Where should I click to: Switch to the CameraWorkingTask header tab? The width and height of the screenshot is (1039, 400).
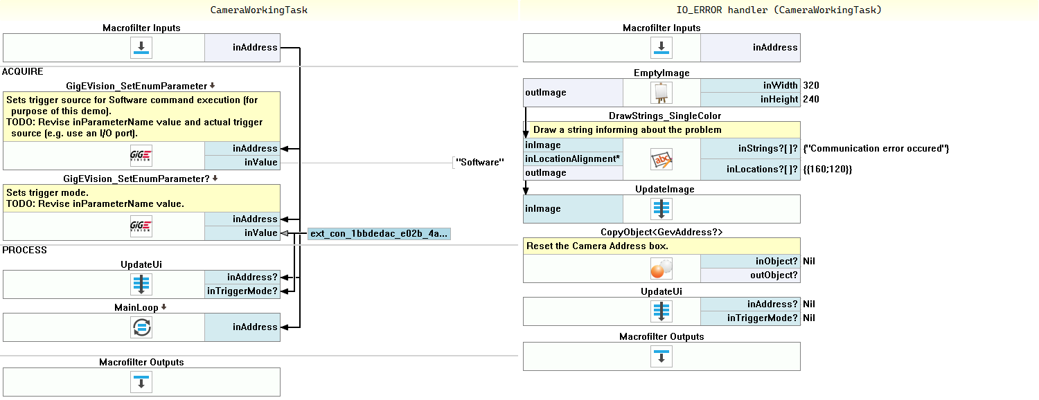pos(259,10)
